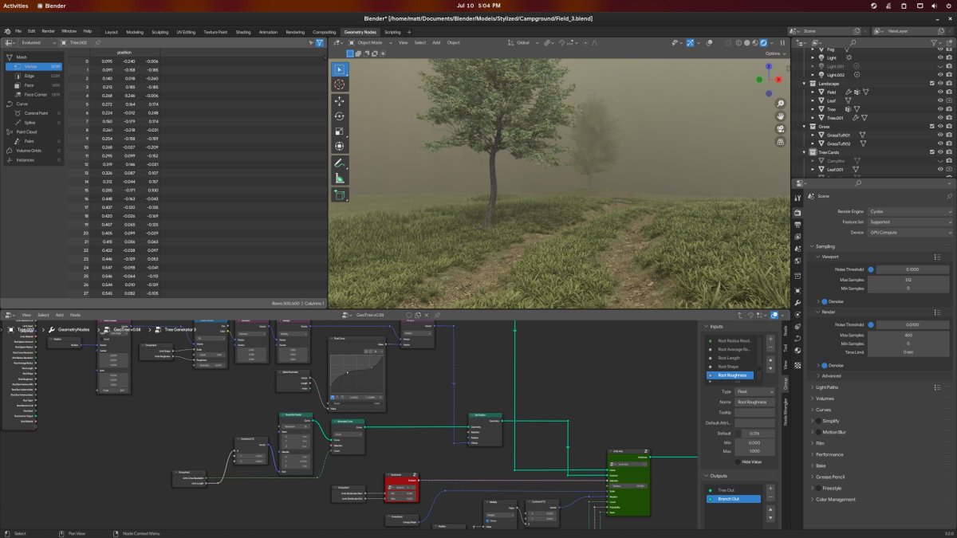The width and height of the screenshot is (957, 538).
Task: Hide GrassTuft01 in the viewport
Action: 940,135
